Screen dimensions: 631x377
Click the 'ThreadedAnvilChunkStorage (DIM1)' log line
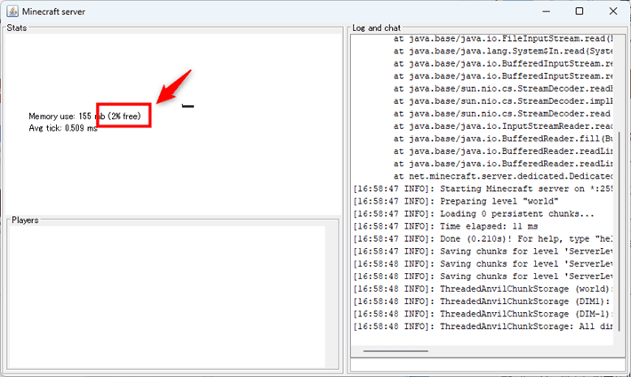482,301
